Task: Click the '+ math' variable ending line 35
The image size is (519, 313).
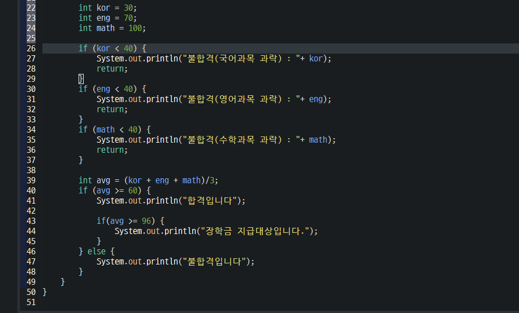Action: point(313,140)
